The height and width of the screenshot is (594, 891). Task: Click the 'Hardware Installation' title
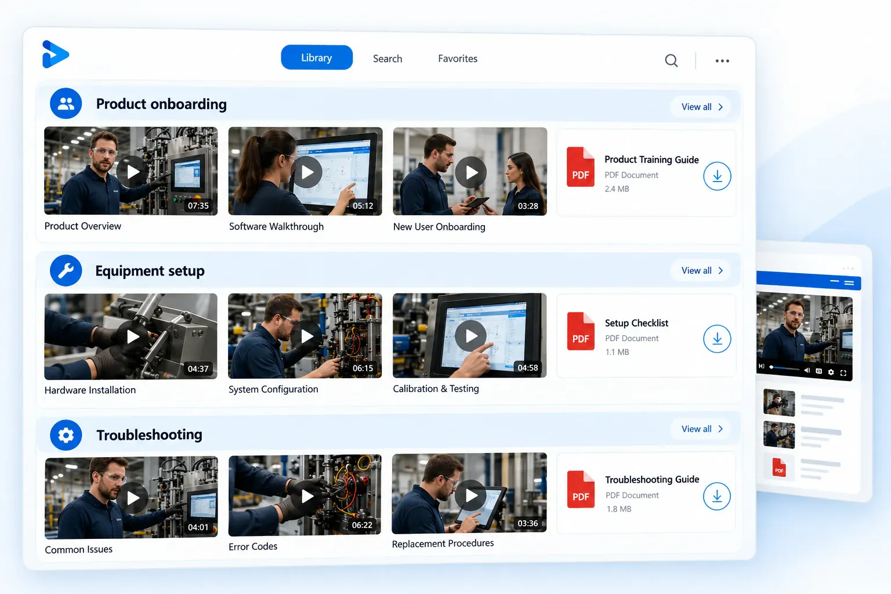coord(90,390)
